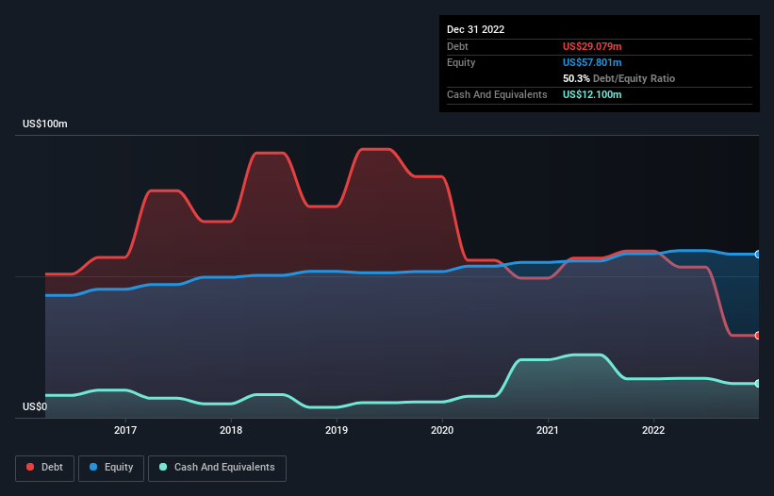Select the red Debt endpoint marker on the chart
774x496 pixels.
pos(758,336)
